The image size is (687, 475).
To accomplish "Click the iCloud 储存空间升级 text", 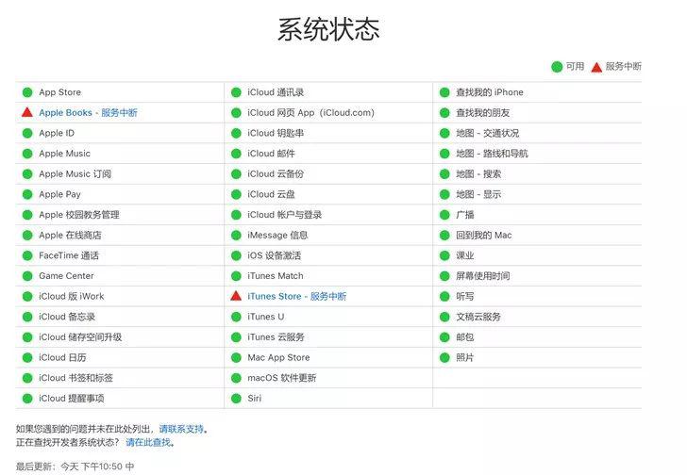I will click(80, 337).
